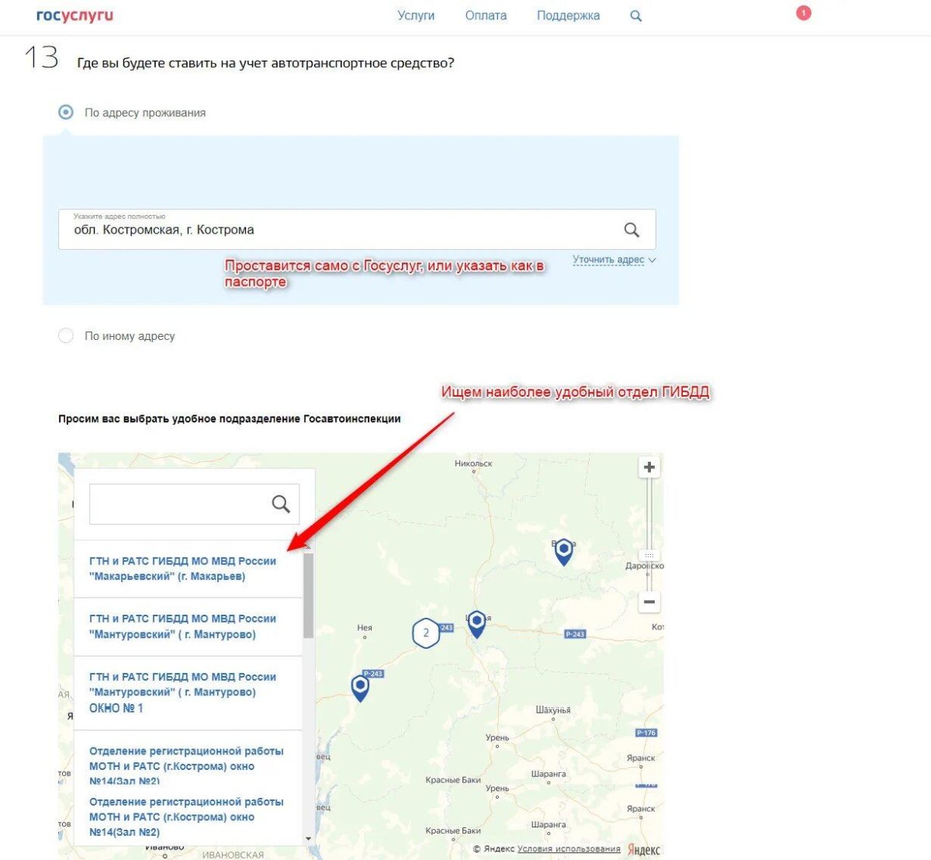Click the magnifier icon in address field
Image resolution: width=931 pixels, height=860 pixels.
pyautogui.click(x=630, y=229)
